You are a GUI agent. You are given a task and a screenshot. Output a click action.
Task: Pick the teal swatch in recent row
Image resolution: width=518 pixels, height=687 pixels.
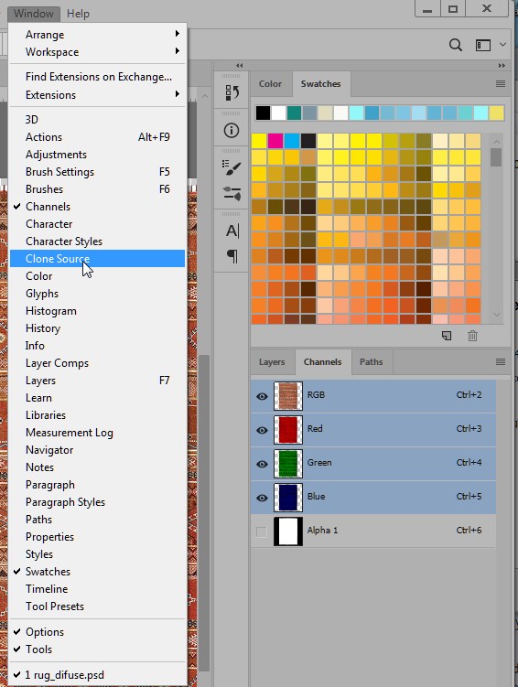tap(294, 113)
